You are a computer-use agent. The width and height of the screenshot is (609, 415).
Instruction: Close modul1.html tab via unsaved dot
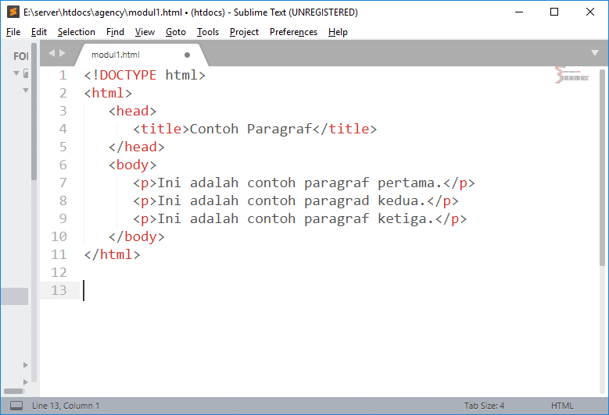pyautogui.click(x=187, y=55)
